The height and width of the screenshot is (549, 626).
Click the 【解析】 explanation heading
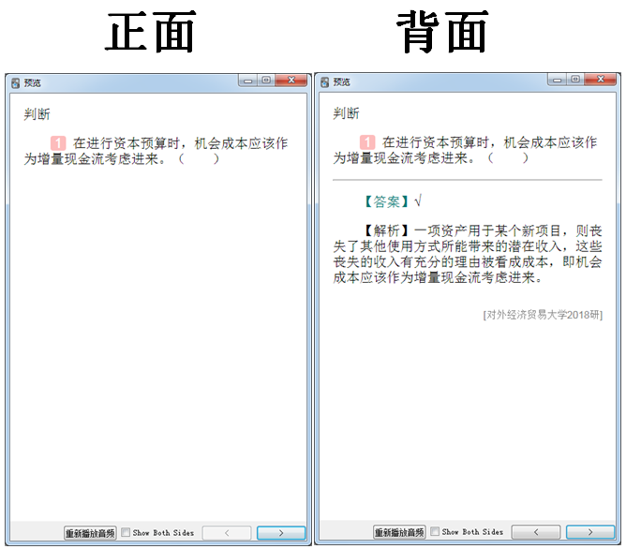386,230
